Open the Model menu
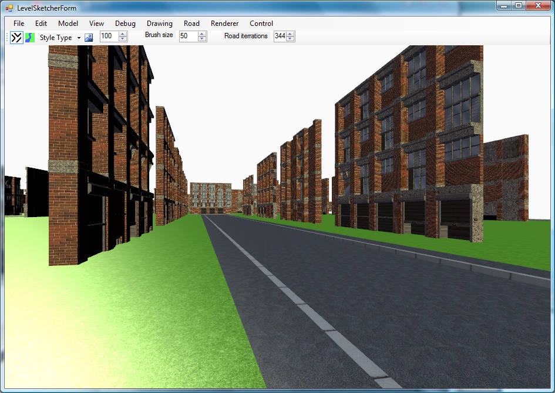Image resolution: width=555 pixels, height=393 pixels. click(x=68, y=24)
